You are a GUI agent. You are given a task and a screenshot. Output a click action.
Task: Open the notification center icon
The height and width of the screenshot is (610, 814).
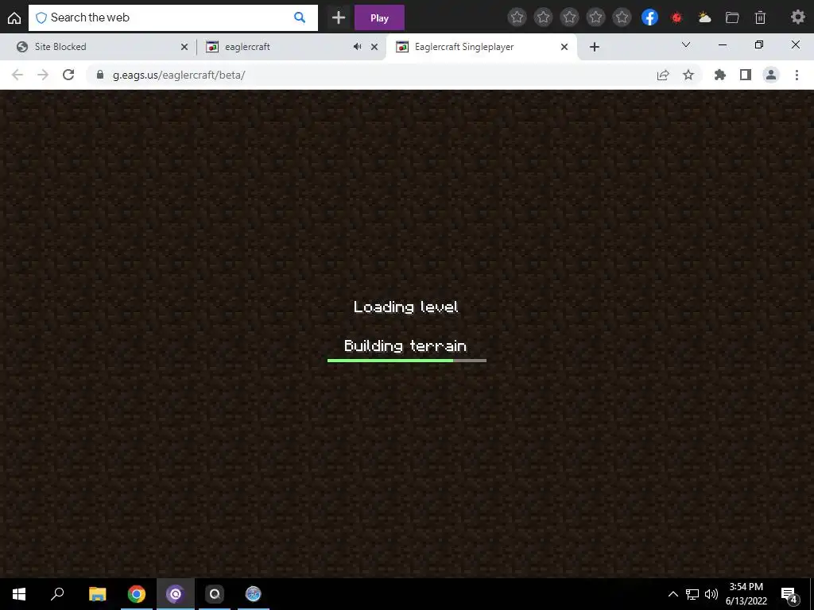789,595
